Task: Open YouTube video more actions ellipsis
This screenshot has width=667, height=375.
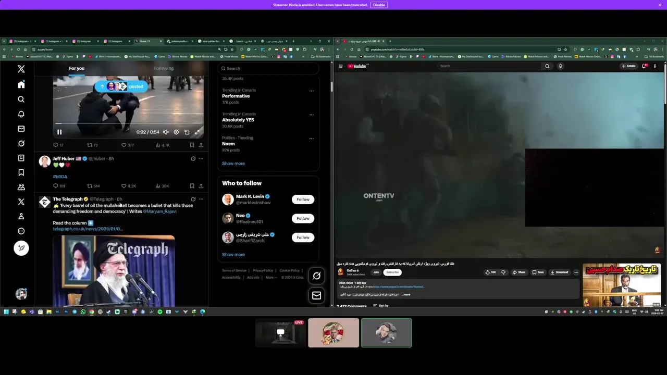Action: tap(576, 272)
